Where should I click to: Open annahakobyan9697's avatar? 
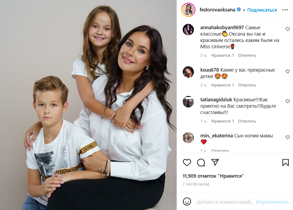188,30
